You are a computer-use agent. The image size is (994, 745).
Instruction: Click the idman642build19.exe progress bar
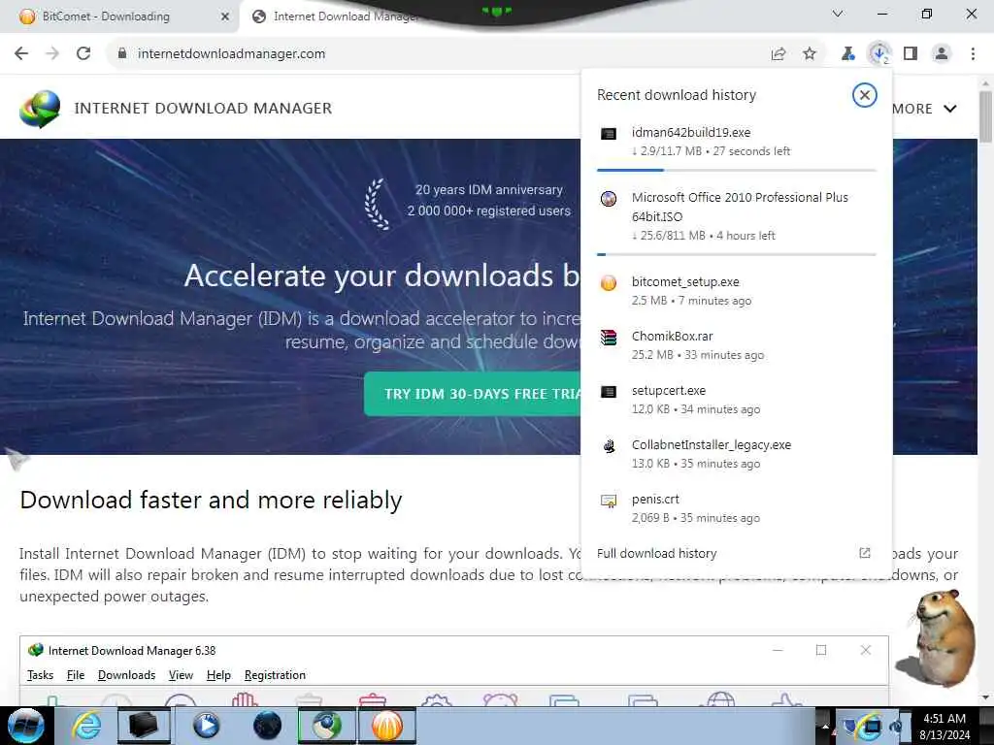click(x=736, y=170)
